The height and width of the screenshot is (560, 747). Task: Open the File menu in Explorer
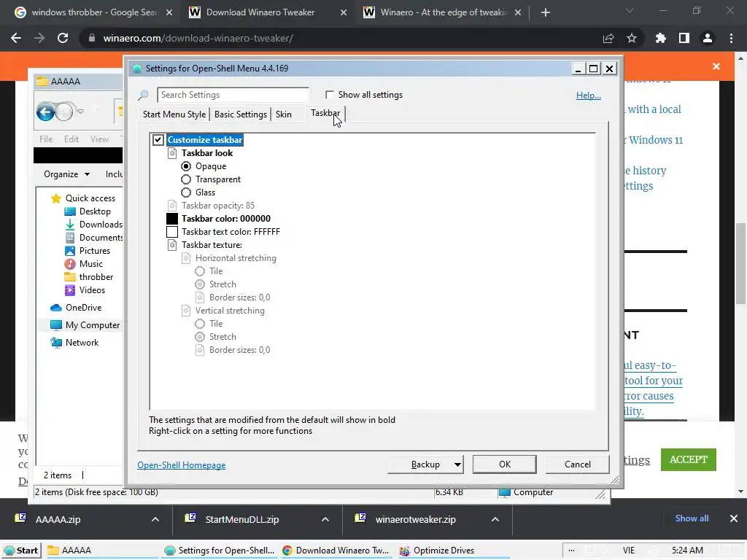[x=46, y=139]
